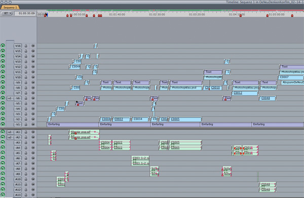The image size is (304, 198).
Task: Toggle auto select on track A7
Action: [x=33, y=164]
